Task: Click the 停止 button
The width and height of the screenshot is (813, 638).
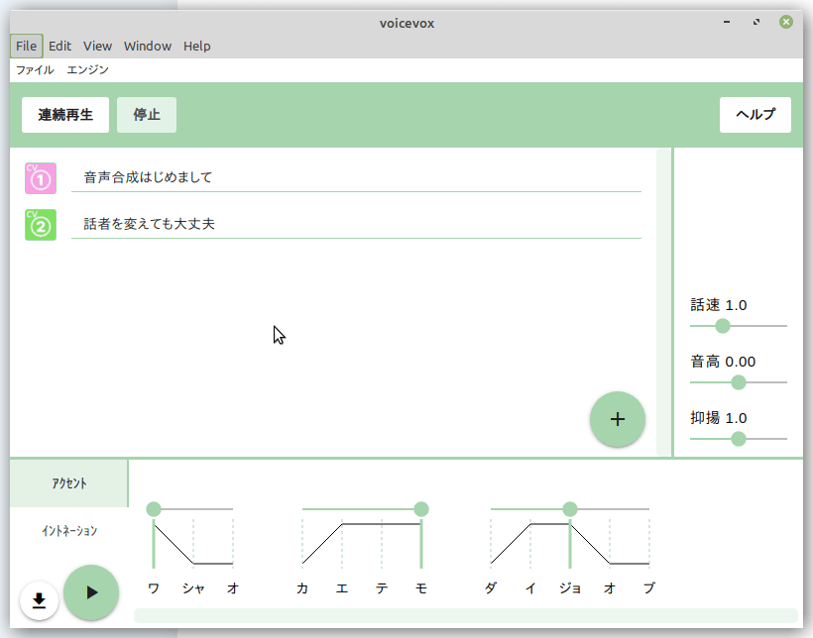Action: (x=147, y=115)
